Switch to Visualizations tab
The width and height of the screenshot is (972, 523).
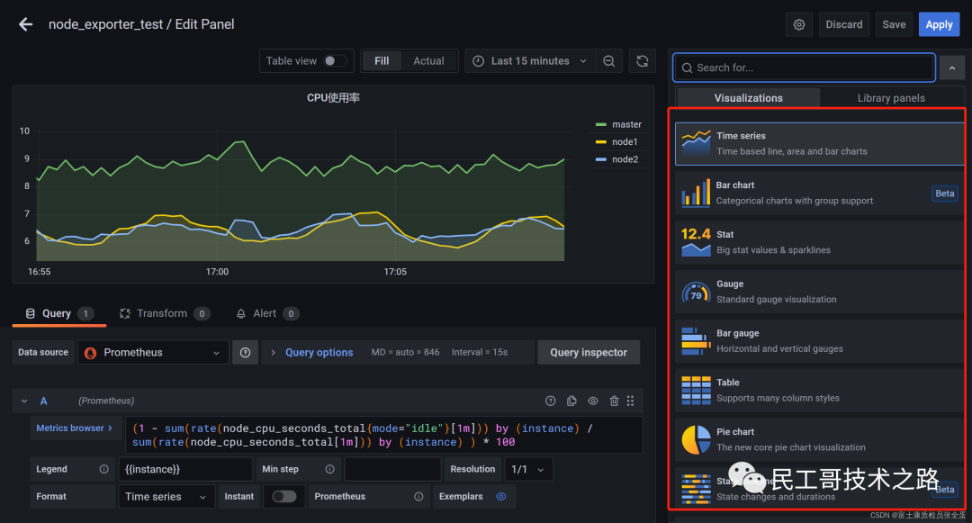coord(748,98)
